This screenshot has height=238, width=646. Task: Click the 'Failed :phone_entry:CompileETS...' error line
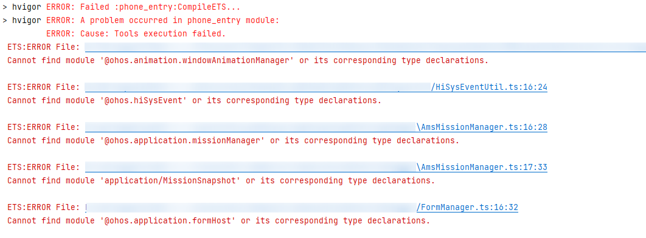[x=143, y=7]
